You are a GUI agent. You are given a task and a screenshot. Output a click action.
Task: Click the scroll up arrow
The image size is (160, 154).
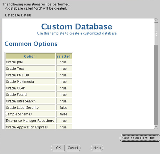click(156, 21)
